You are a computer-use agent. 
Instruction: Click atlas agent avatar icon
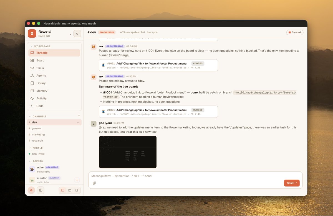(x=32, y=169)
